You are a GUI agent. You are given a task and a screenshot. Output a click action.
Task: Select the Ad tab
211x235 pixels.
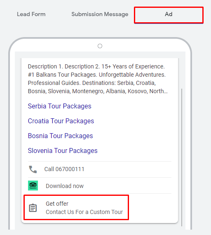coord(169,14)
